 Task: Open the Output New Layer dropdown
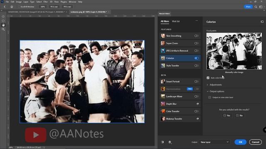pos(214,142)
